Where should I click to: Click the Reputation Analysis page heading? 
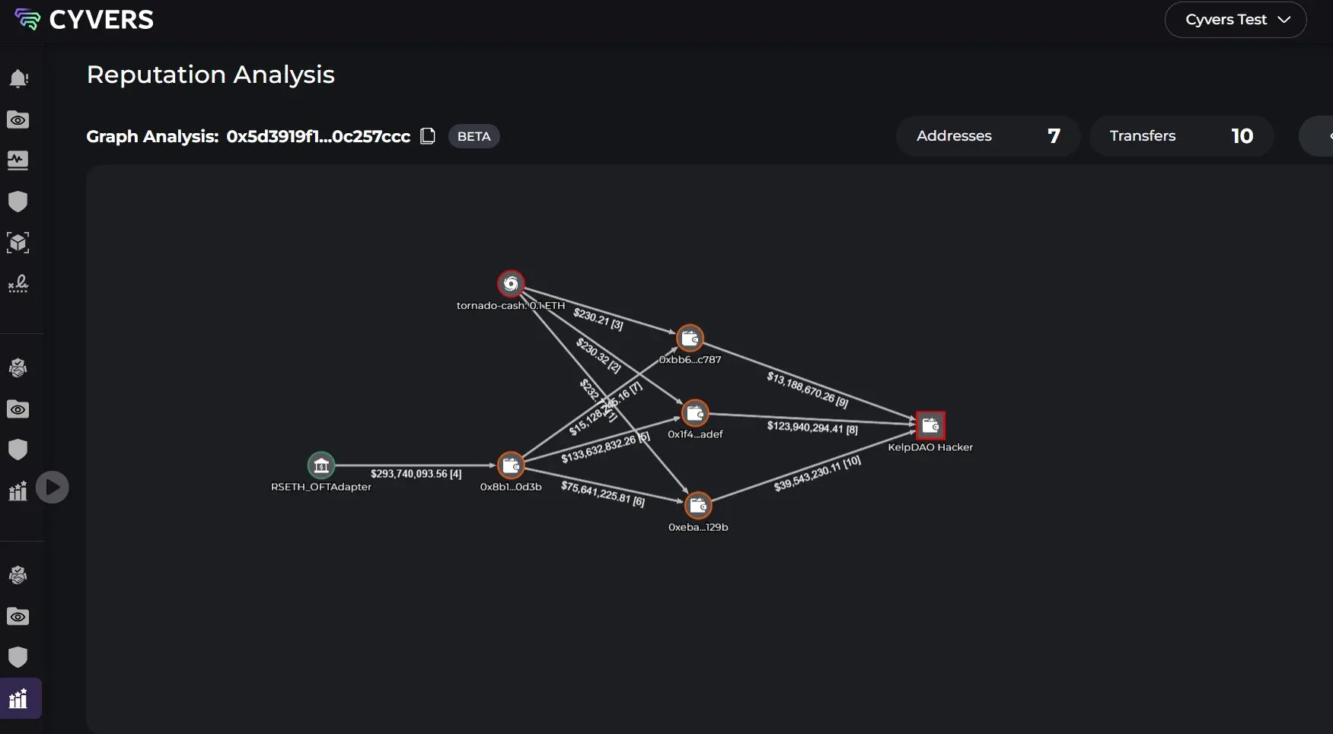(210, 75)
